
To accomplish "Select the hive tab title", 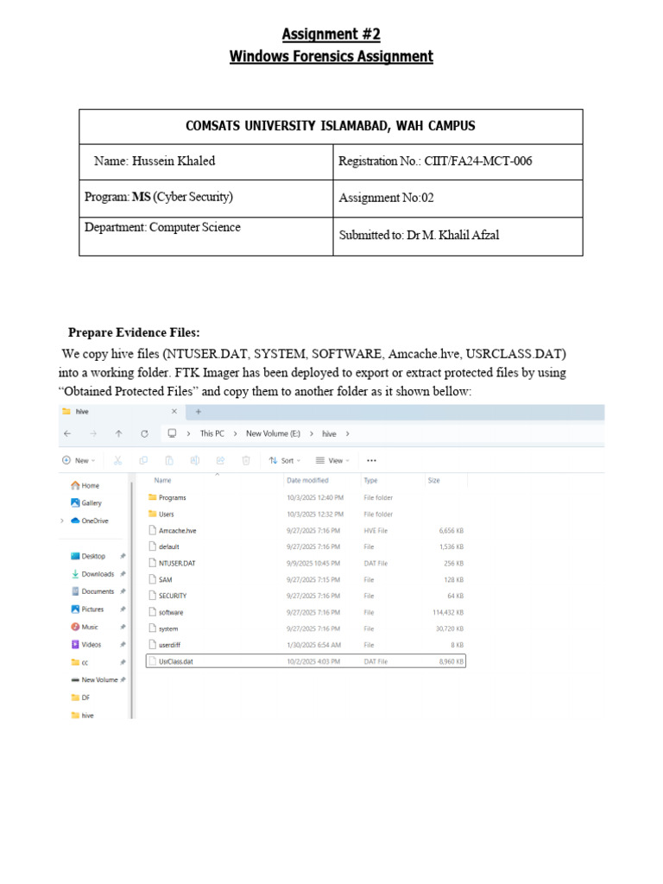I will pyautogui.click(x=82, y=412).
